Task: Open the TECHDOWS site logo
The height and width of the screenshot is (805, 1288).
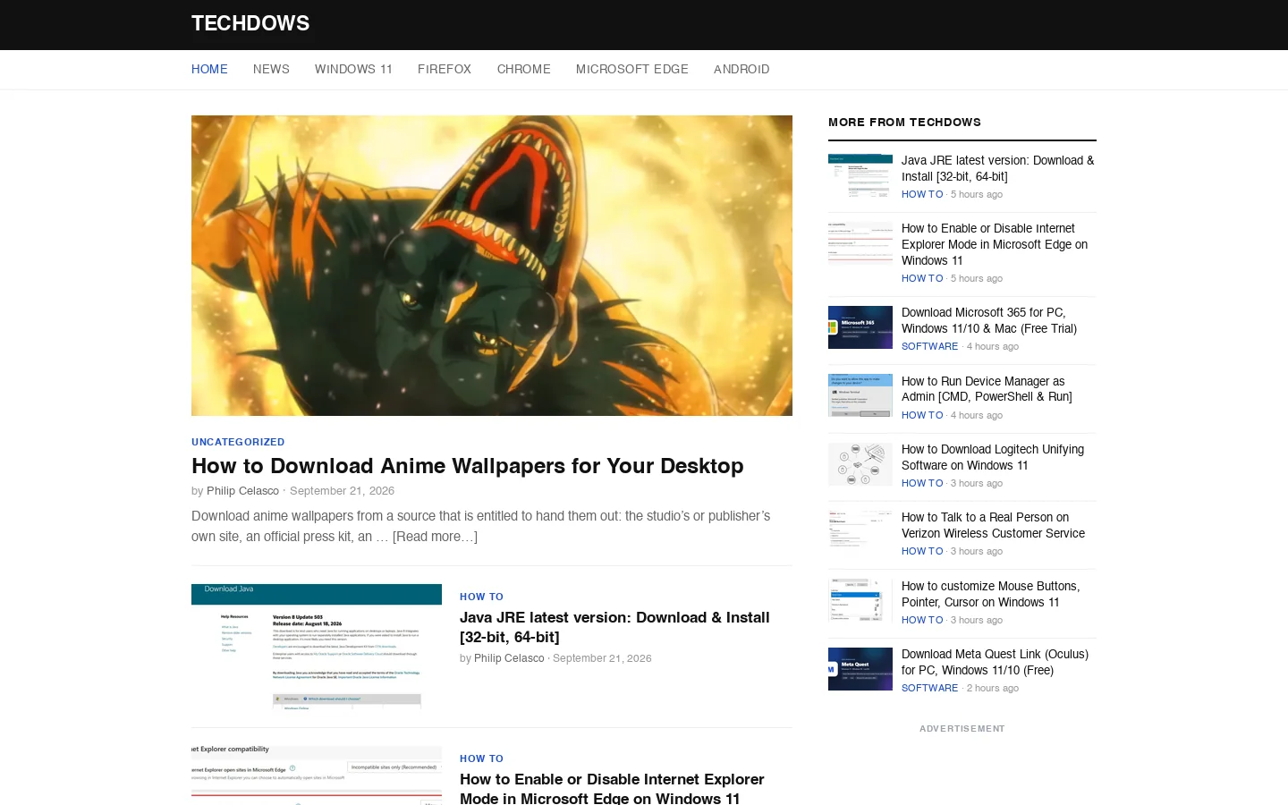Action: (250, 23)
